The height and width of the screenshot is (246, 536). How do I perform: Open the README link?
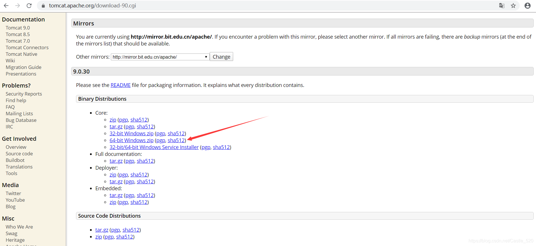click(x=121, y=85)
